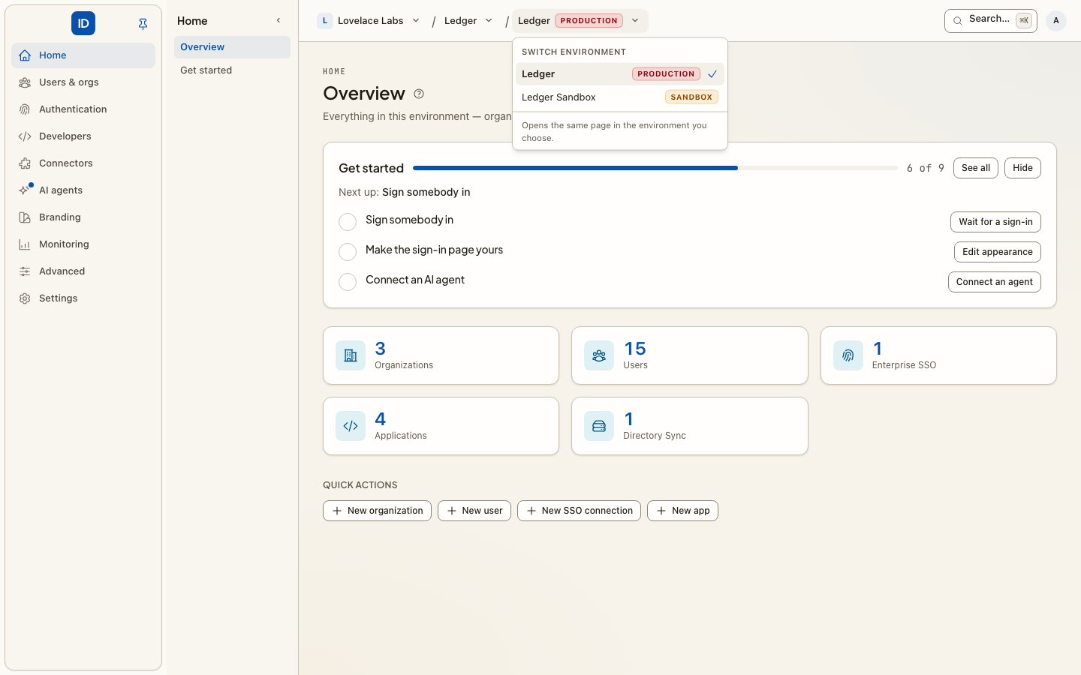Click the New user quick action
The image size is (1081, 675).
click(474, 511)
